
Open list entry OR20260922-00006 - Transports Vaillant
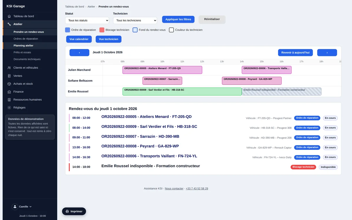tap(149, 156)
